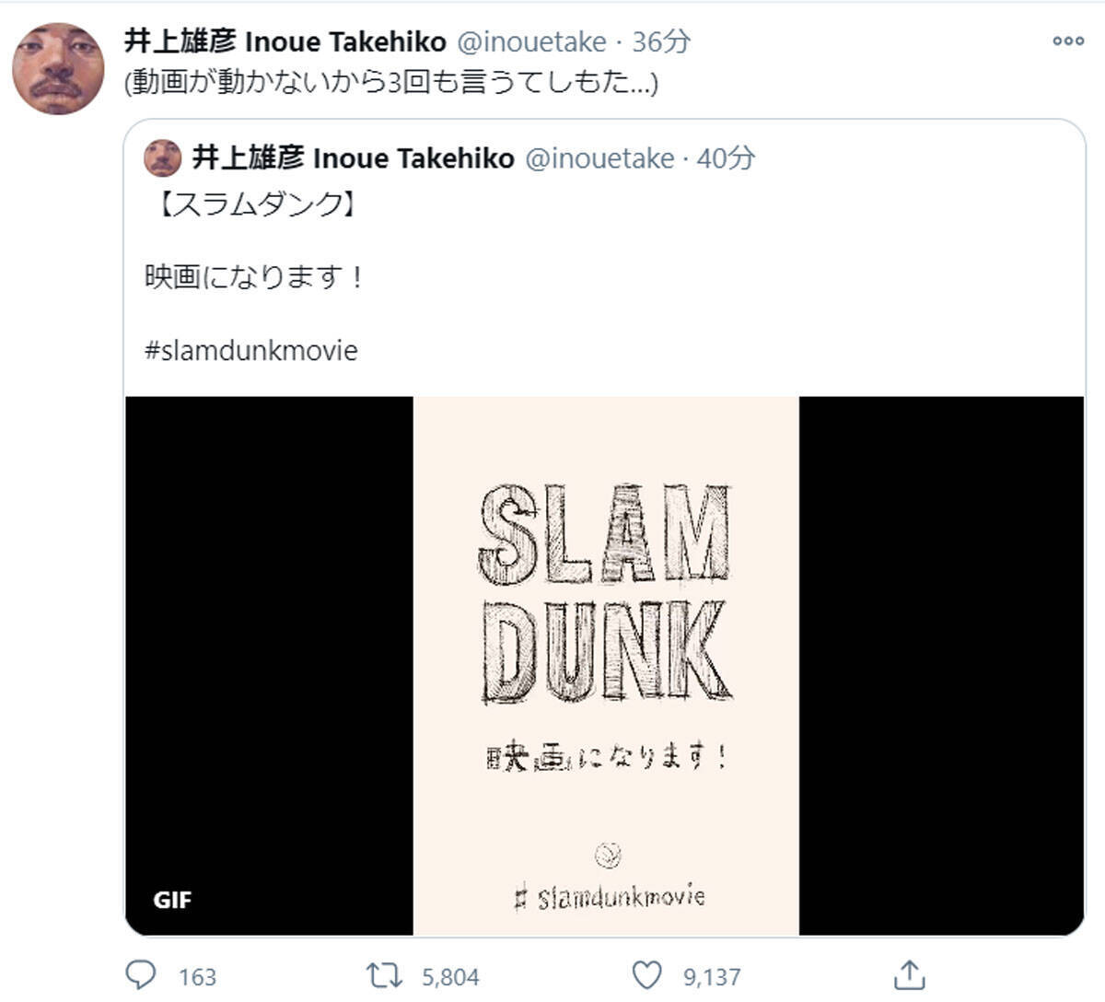Viewport: 1105px width, 1002px height.
Task: View the 163 replies count
Action: 197,976
